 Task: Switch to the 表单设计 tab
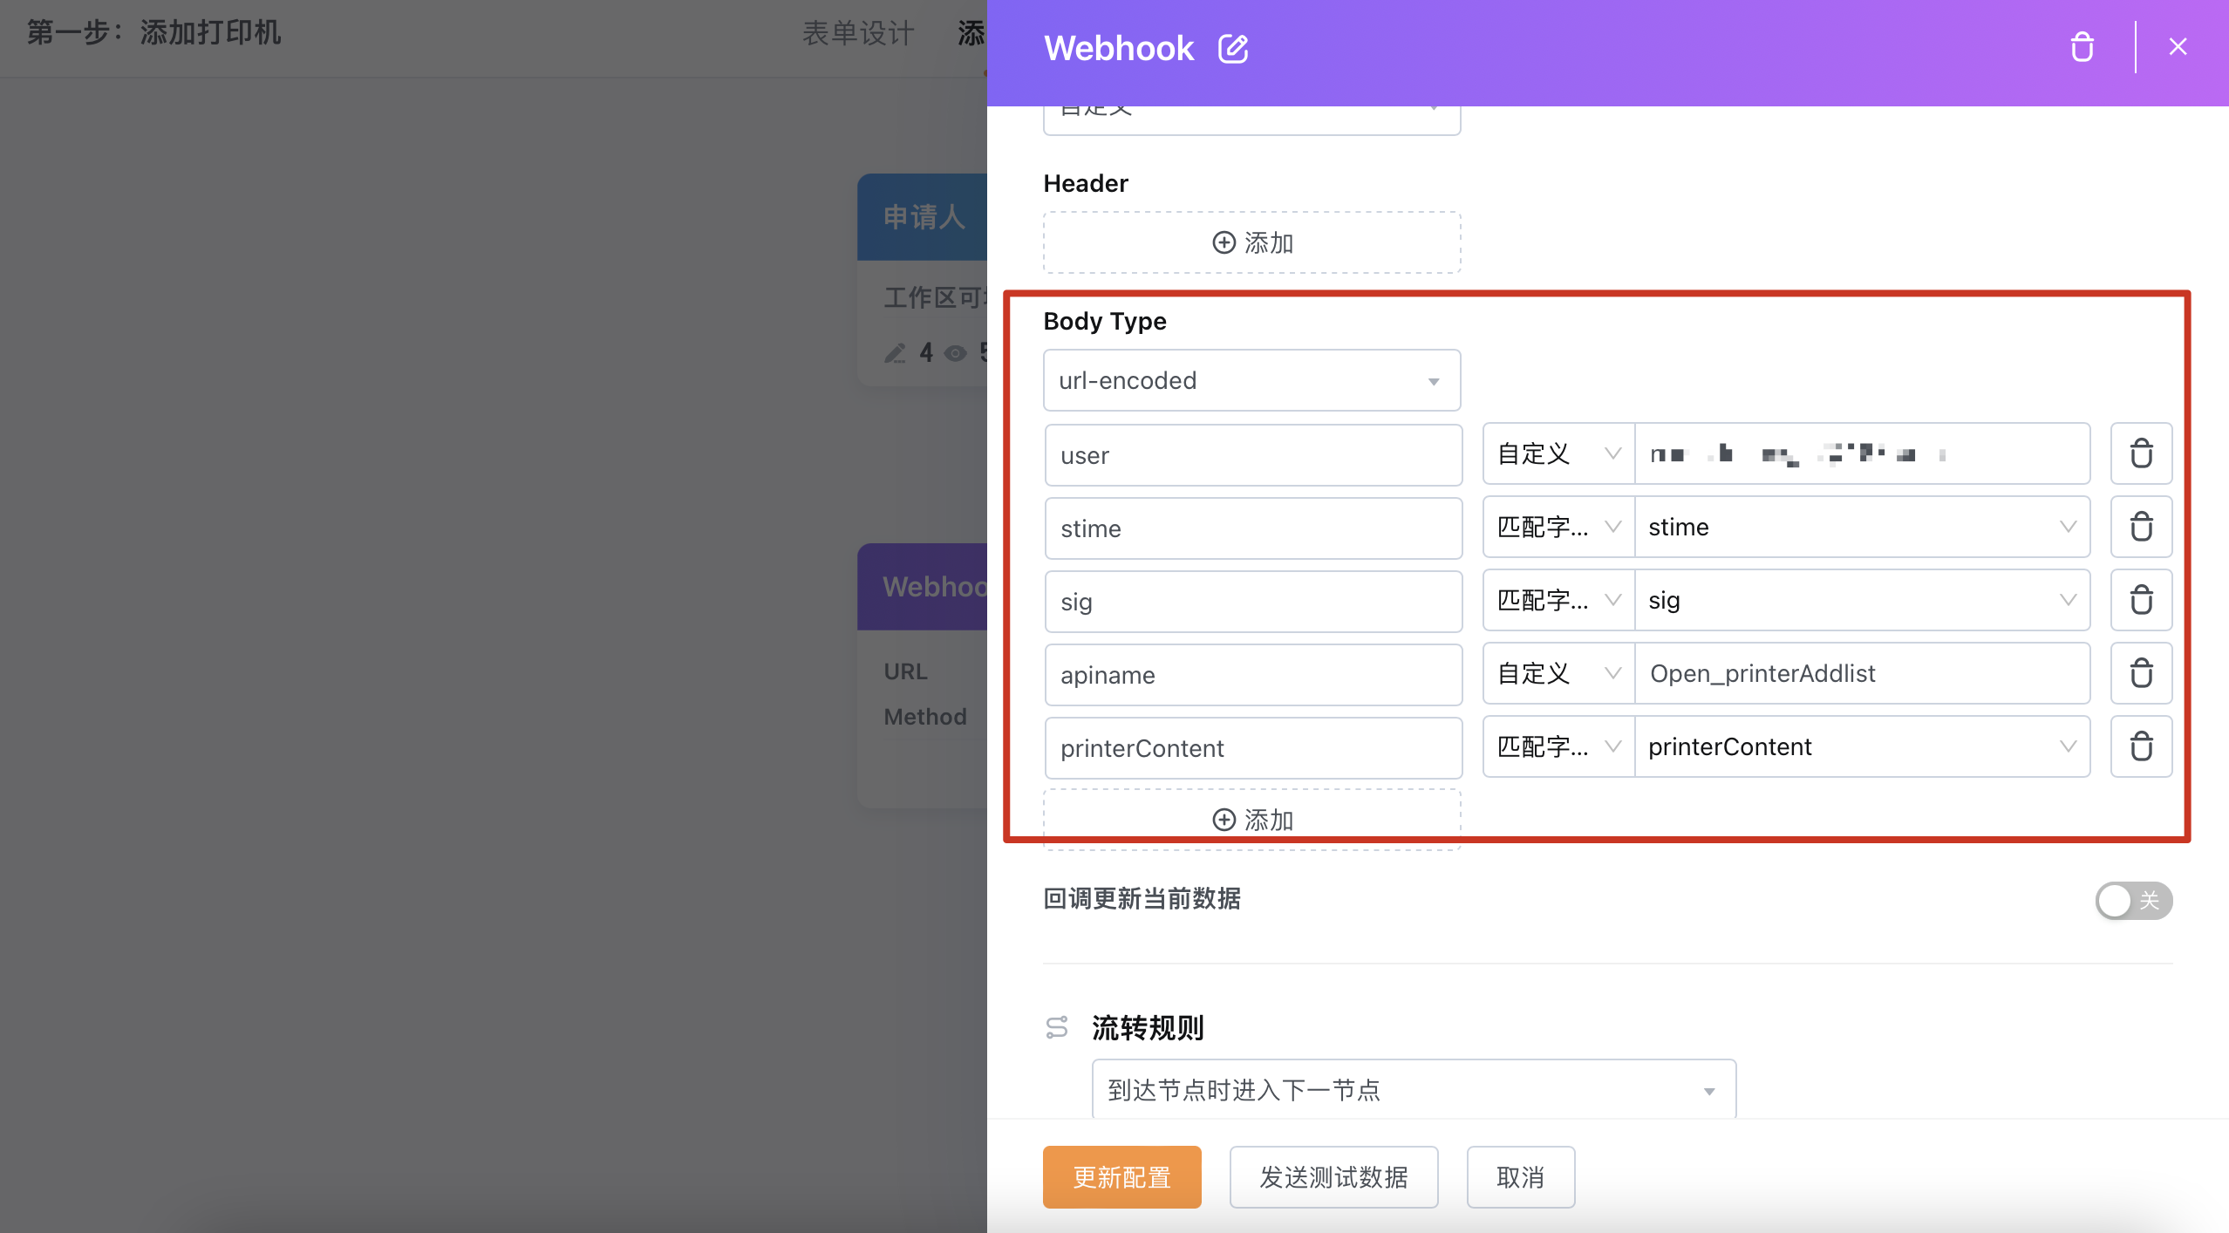(858, 33)
